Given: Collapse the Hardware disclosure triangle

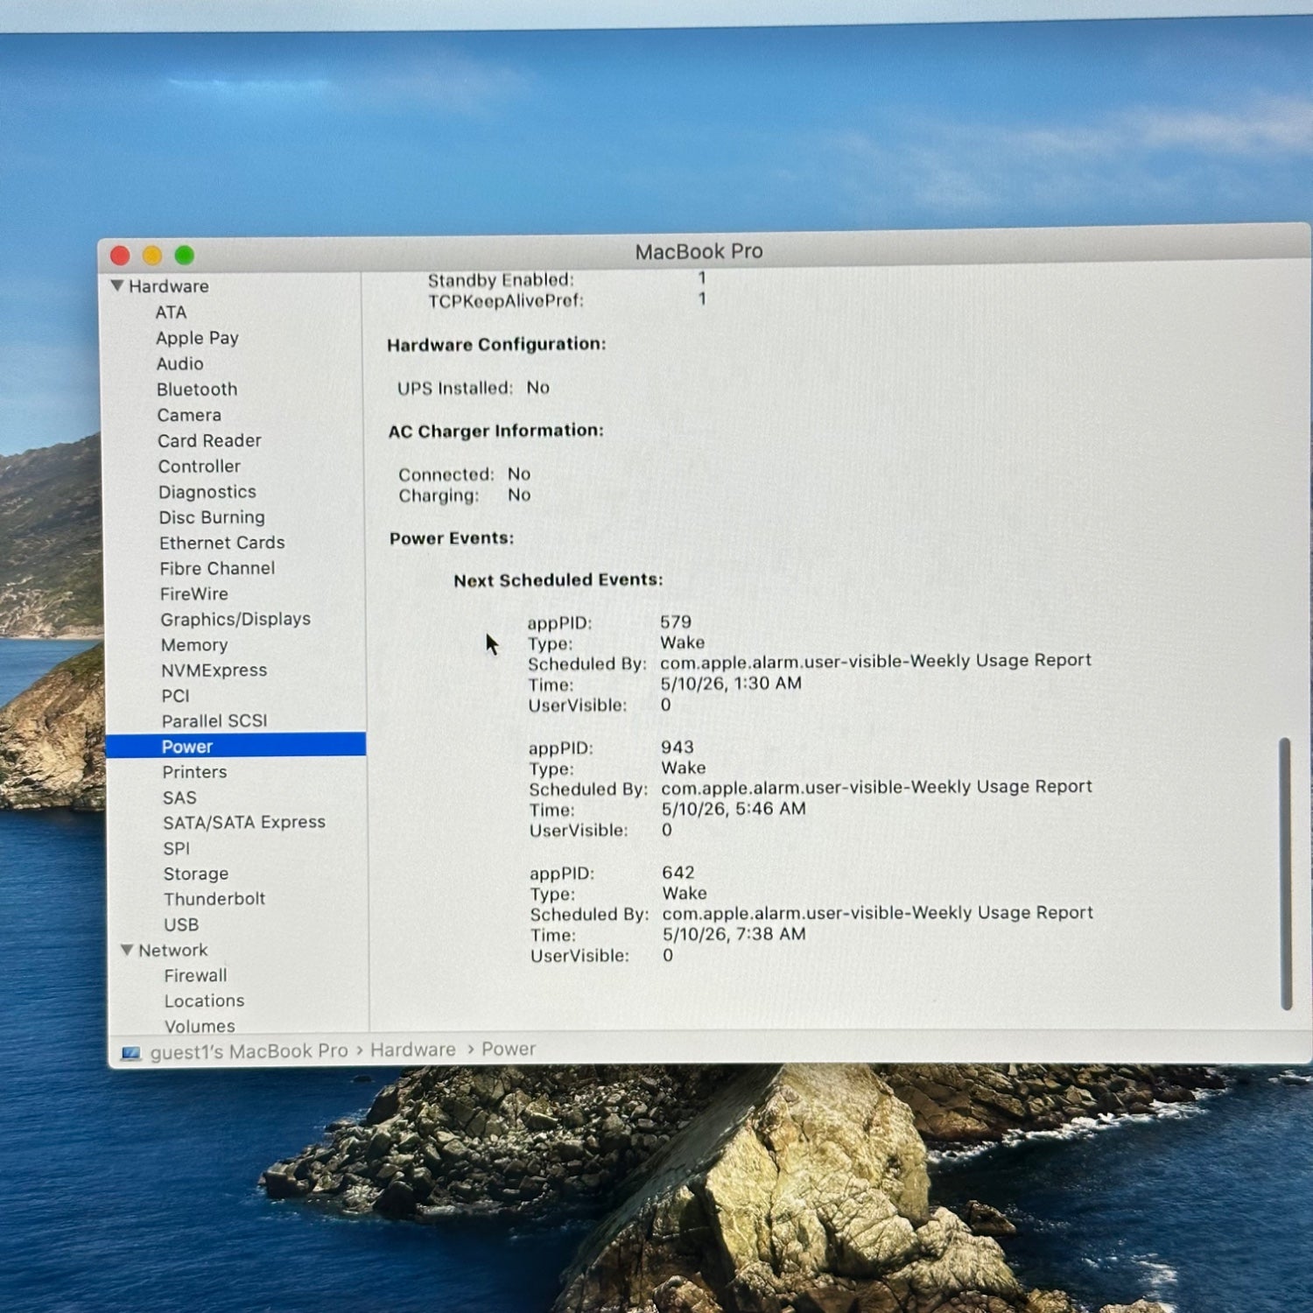Looking at the screenshot, I should pyautogui.click(x=117, y=285).
